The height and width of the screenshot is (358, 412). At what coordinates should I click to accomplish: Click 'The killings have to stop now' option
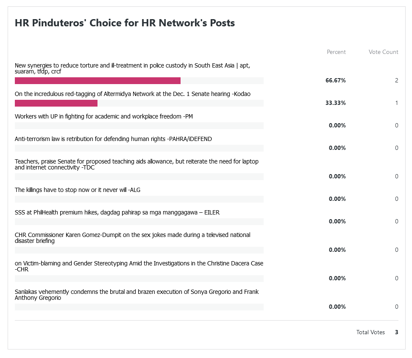pos(78,190)
